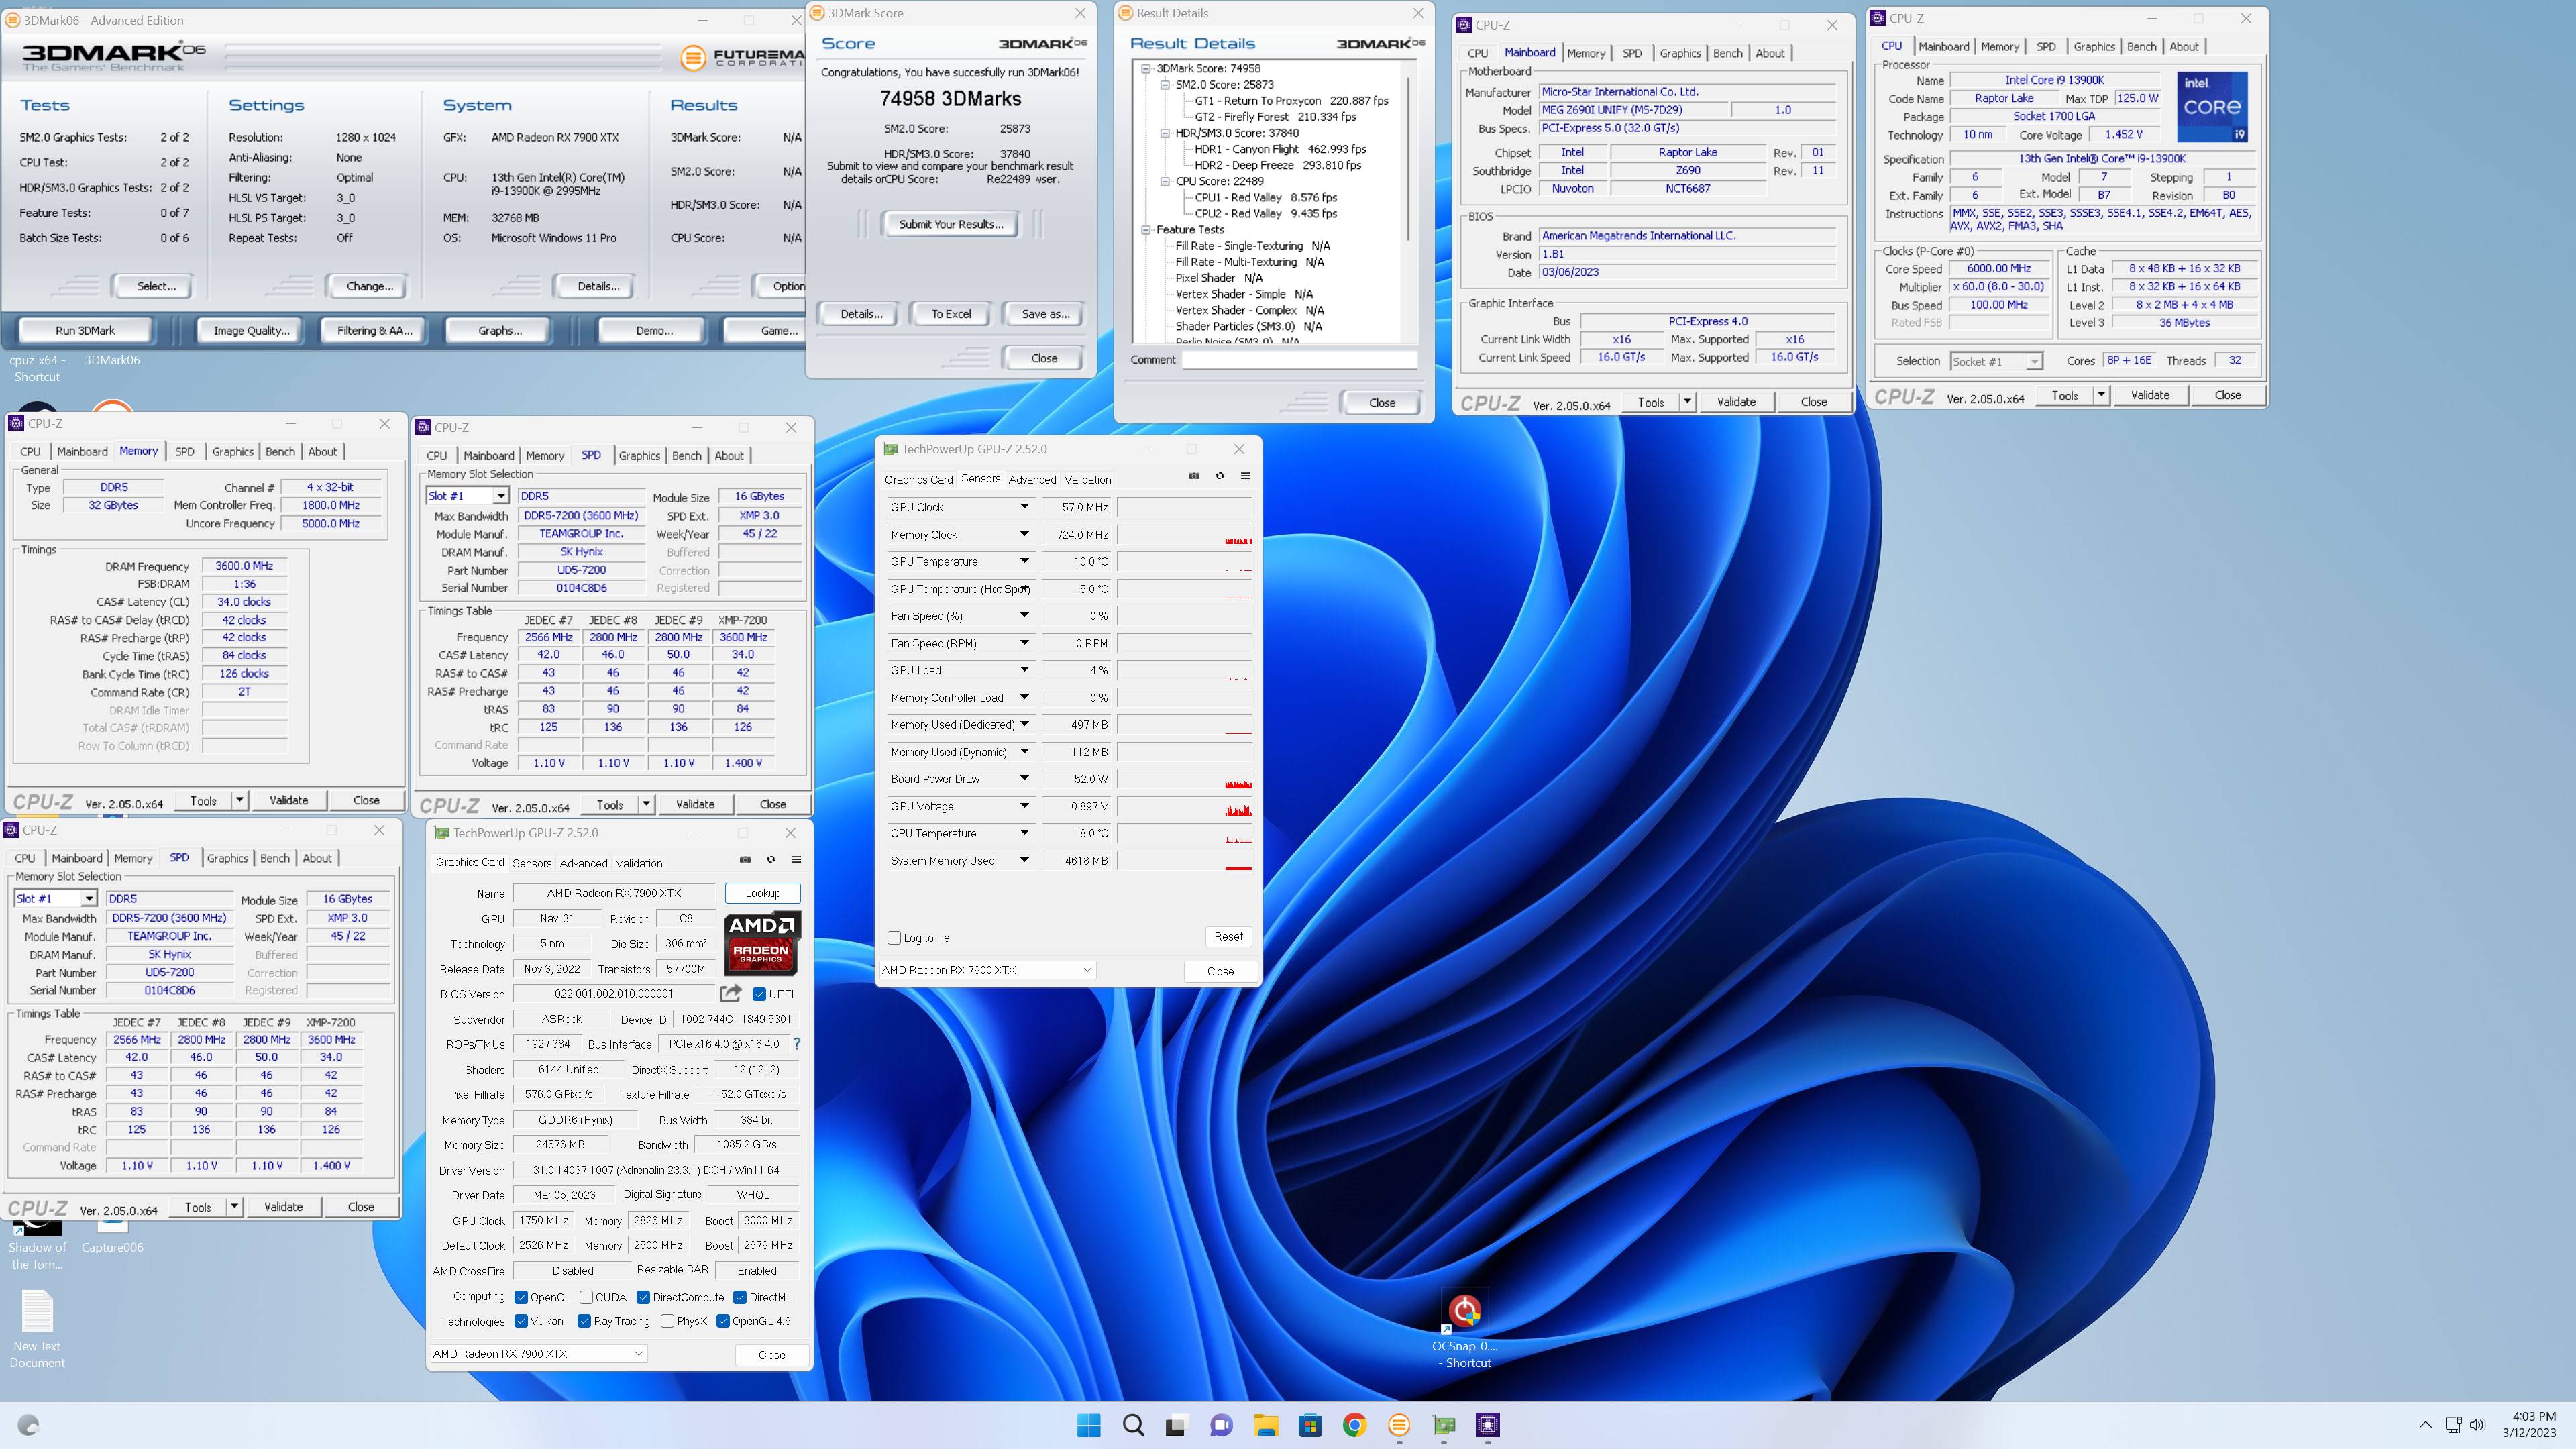
Task: Click camera icon in GPU-Z Graphics Card window
Action: point(745,859)
